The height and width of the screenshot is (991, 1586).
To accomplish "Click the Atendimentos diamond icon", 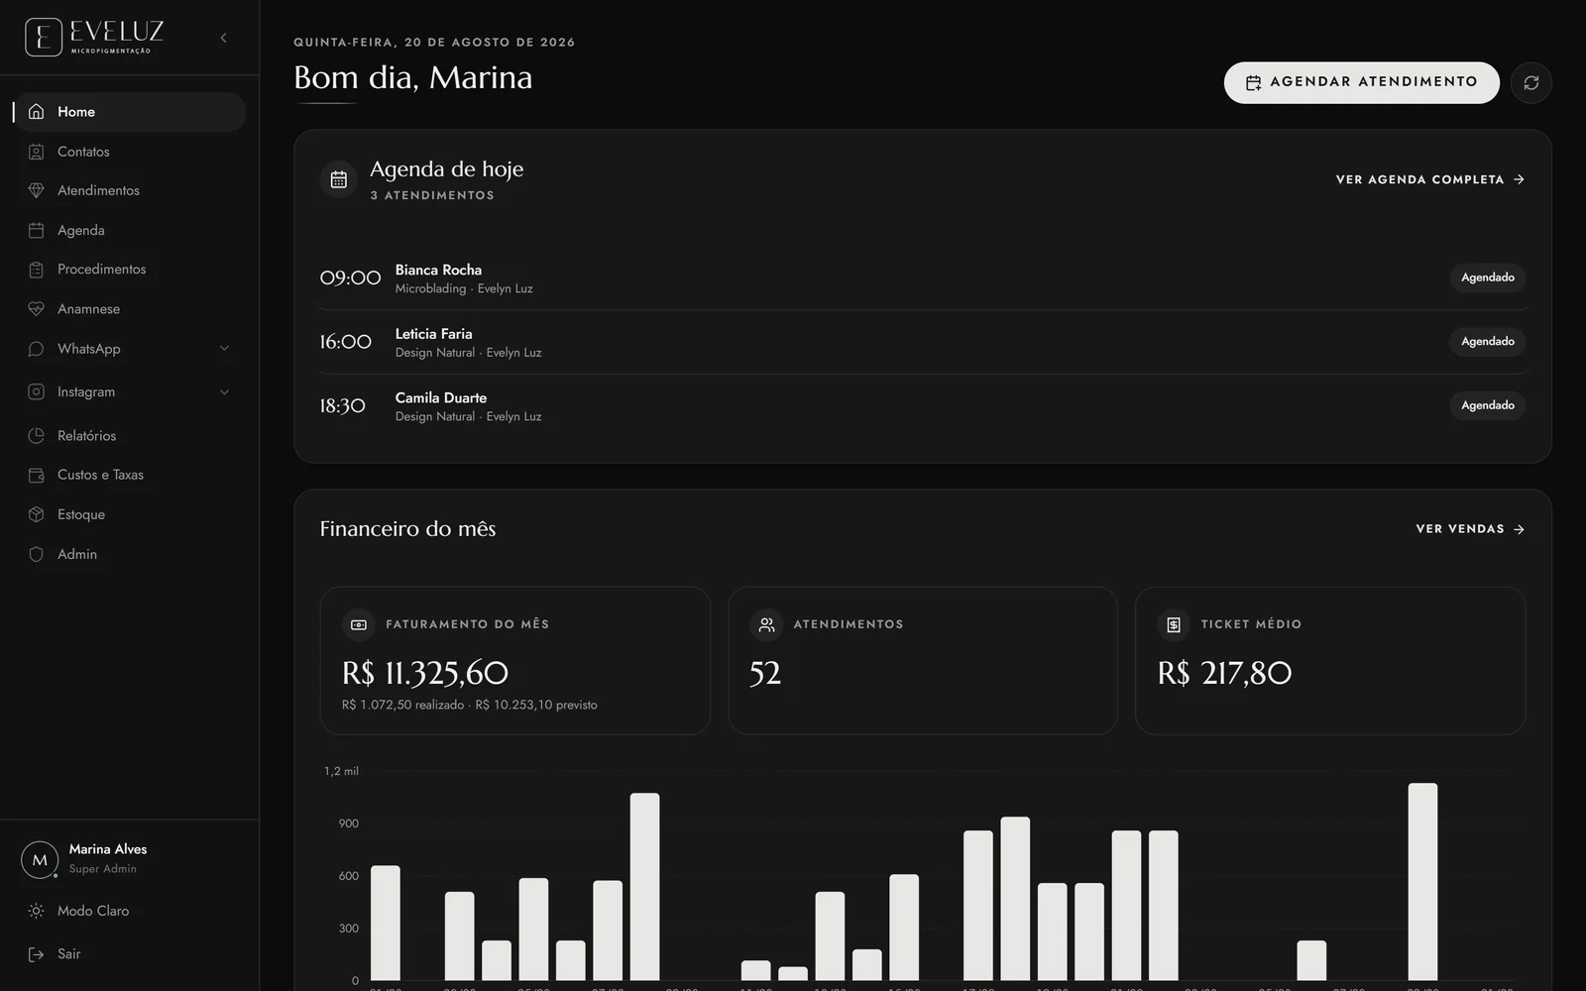I will pyautogui.click(x=36, y=190).
